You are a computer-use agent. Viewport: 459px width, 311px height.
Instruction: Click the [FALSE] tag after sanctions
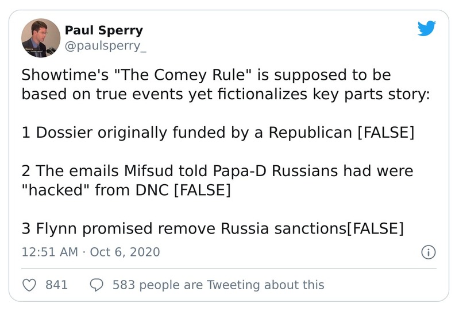(x=375, y=228)
